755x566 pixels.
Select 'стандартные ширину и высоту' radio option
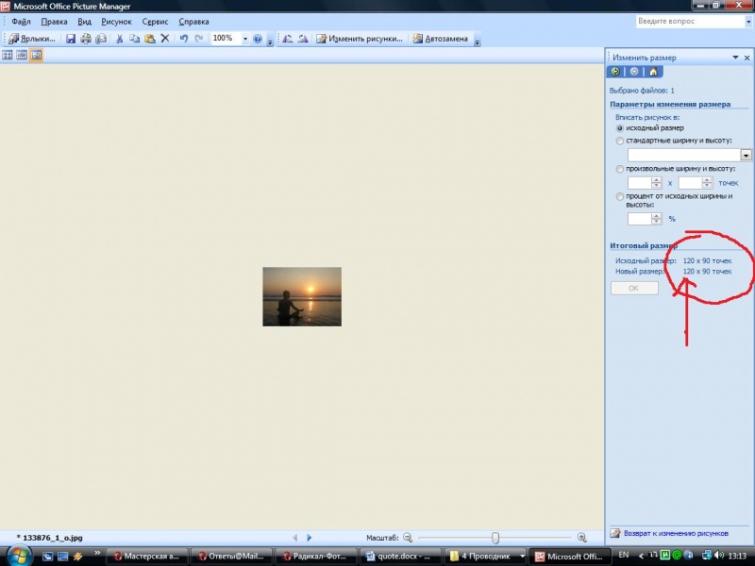click(620, 141)
